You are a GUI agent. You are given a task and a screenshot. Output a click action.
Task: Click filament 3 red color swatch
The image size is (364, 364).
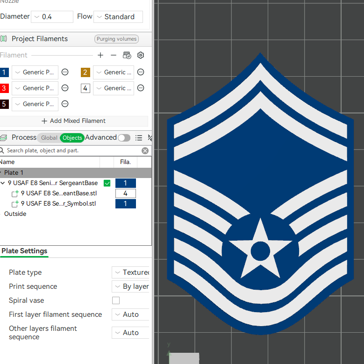click(4, 88)
